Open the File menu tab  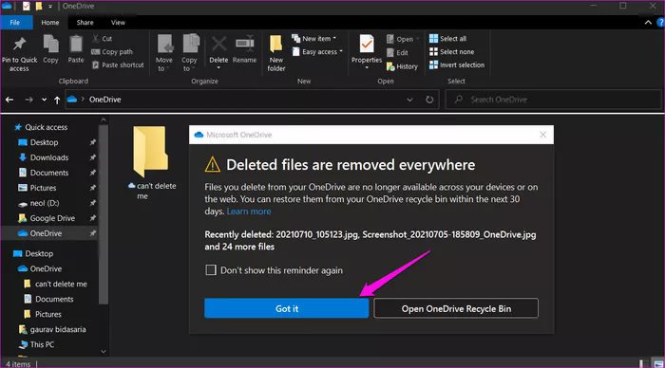point(15,23)
